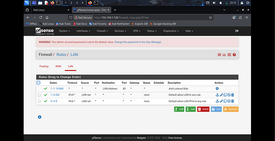Image resolution: width=275 pixels, height=141 pixels.
Task: Select the LAN rules tab
Action: pyautogui.click(x=70, y=66)
